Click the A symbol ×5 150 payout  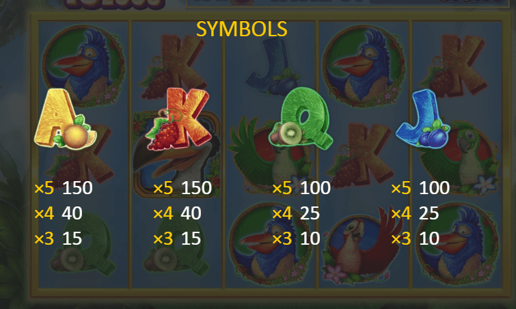click(64, 188)
